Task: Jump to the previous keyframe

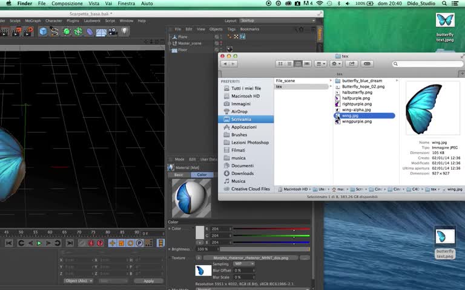Action: [x=21, y=243]
